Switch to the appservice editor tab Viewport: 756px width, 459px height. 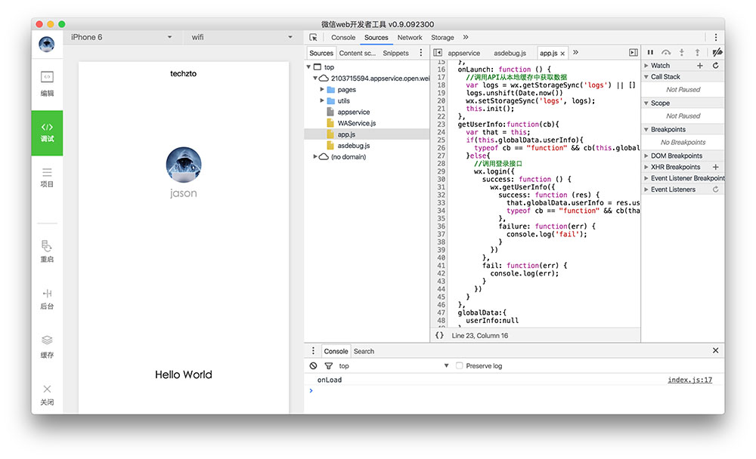[x=464, y=53]
